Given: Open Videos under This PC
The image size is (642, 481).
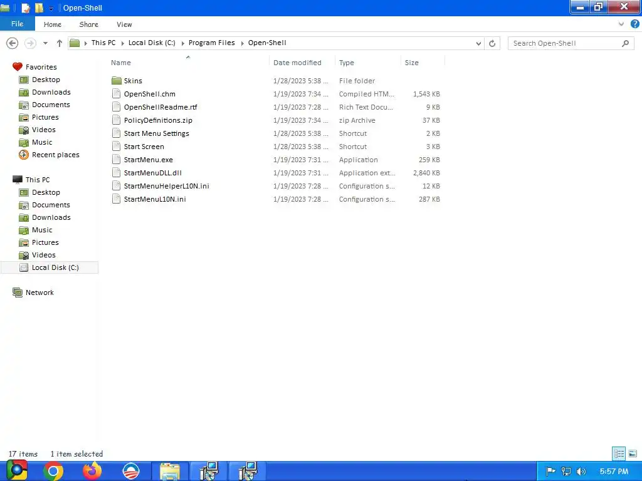Looking at the screenshot, I should (x=43, y=255).
